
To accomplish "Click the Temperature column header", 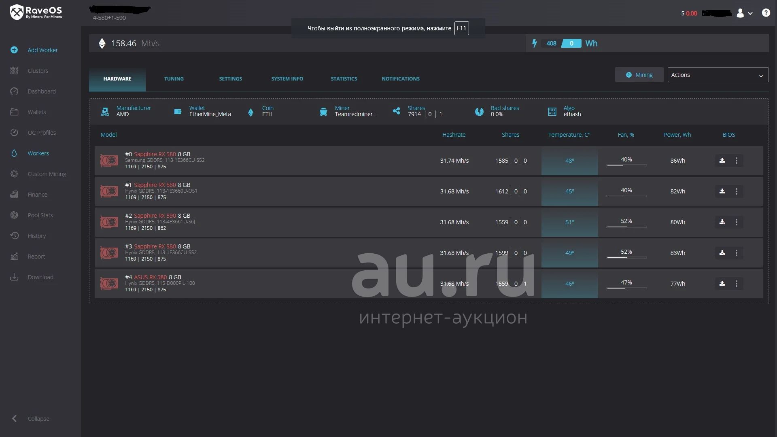I will [569, 135].
